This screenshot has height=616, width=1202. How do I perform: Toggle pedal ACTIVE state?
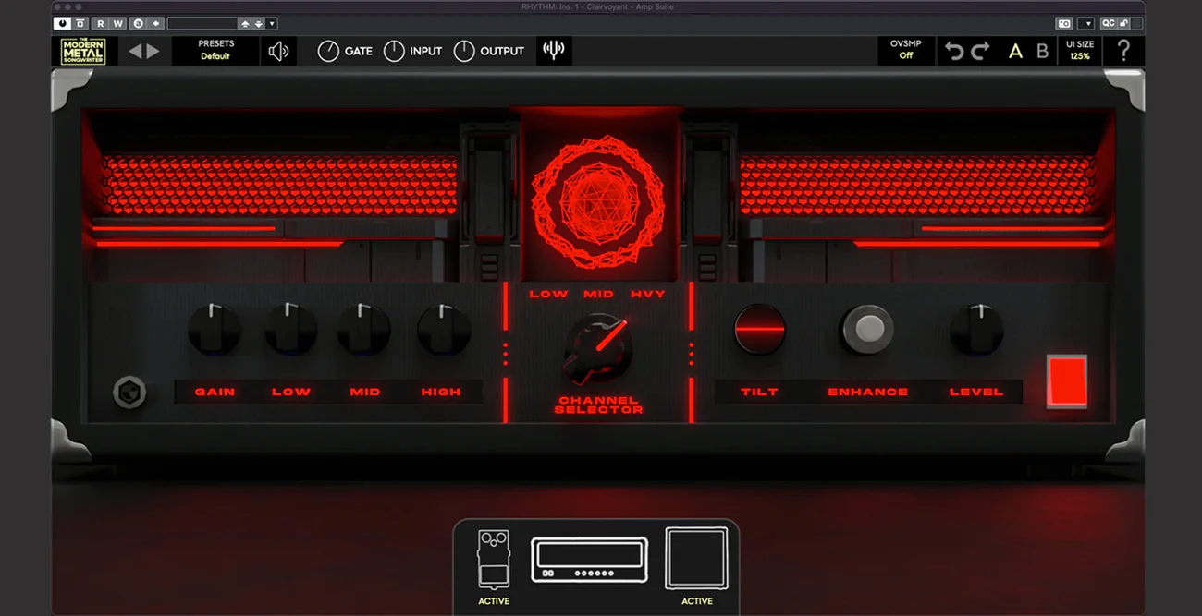[494, 601]
